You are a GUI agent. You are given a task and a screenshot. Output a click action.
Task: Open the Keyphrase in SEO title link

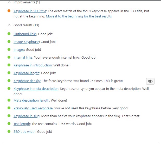tap(30, 11)
